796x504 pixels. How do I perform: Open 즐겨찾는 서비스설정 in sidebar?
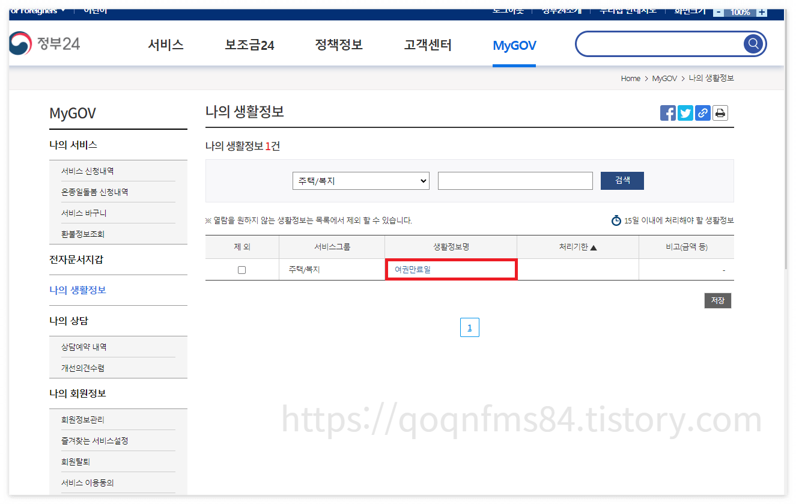[94, 441]
